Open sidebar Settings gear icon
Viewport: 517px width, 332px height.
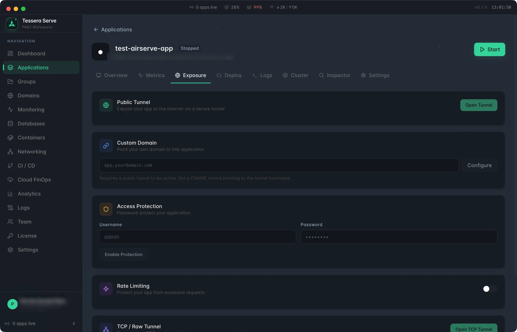(10, 250)
